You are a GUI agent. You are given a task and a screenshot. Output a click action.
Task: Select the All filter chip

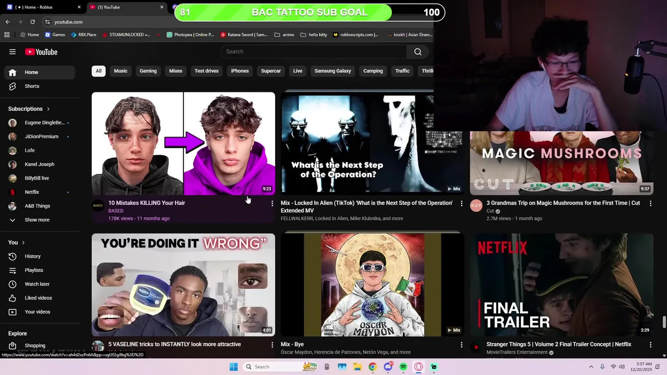(x=98, y=71)
